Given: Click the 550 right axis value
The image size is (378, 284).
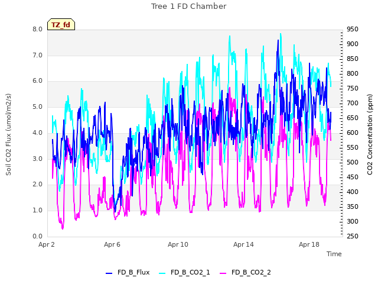Looking at the screenshot, I should point(353,147).
